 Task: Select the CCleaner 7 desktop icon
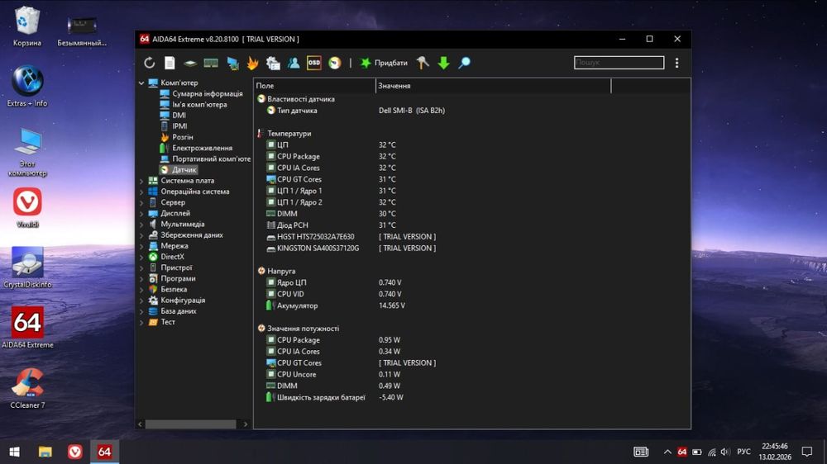(x=27, y=388)
